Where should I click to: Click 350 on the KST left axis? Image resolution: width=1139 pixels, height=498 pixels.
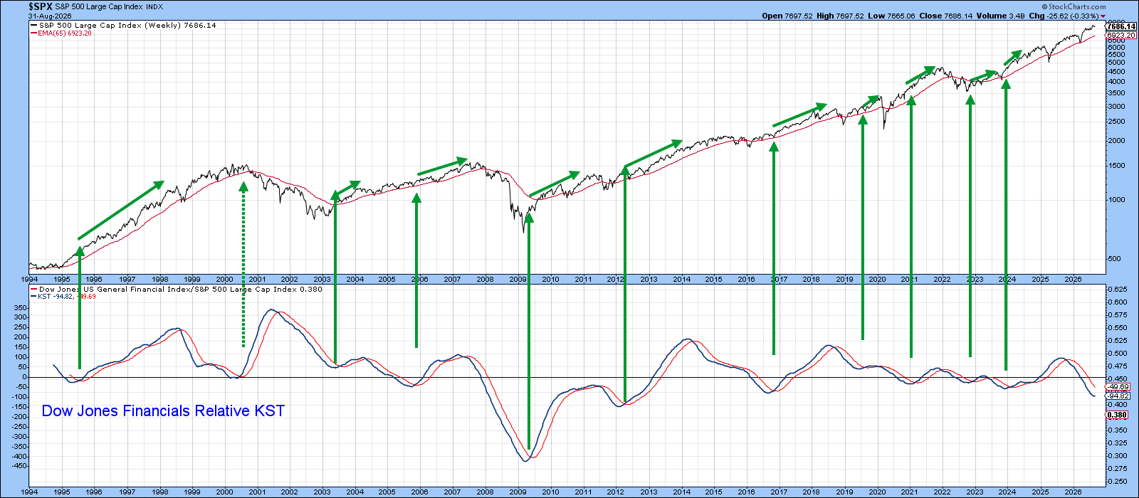click(x=21, y=309)
